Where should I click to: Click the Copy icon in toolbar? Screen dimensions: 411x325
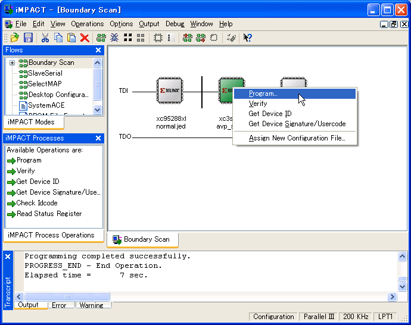coord(58,37)
